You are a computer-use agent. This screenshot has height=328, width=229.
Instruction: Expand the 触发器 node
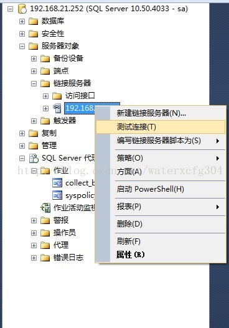[34, 121]
